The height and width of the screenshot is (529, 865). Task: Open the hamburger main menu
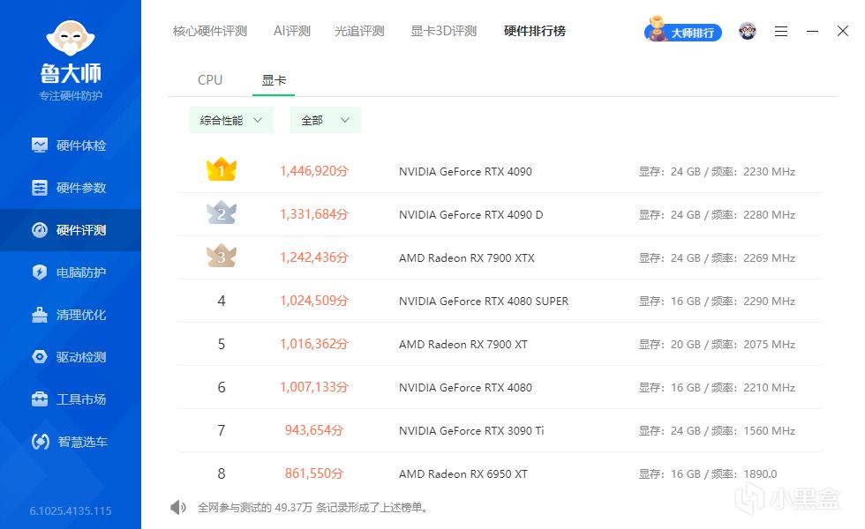click(x=780, y=32)
